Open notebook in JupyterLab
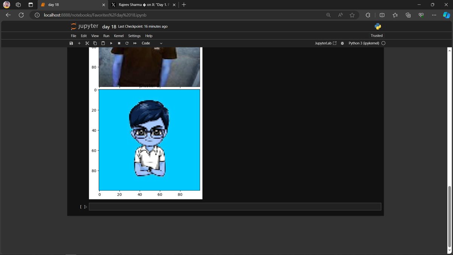This screenshot has width=453, height=255. 325,43
